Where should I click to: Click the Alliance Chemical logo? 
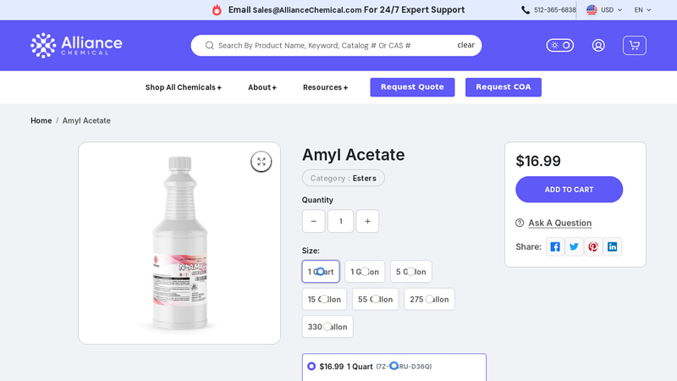pyautogui.click(x=76, y=45)
